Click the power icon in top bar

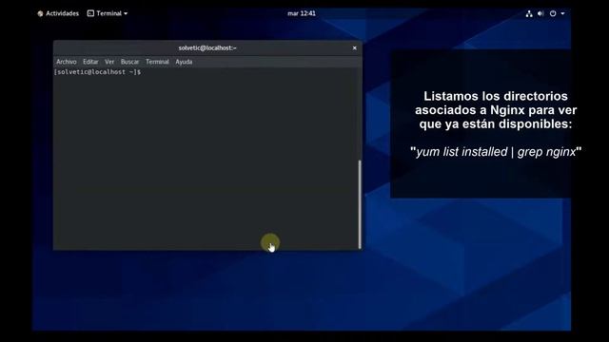coord(553,13)
